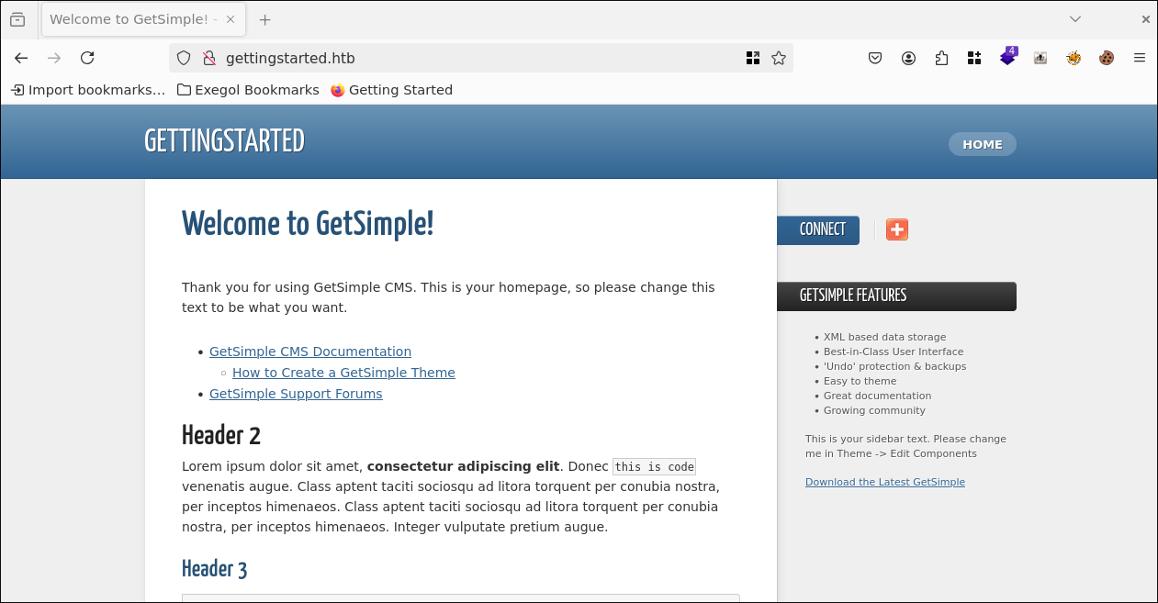Click the orange Hack-Tools extension icon

pyautogui.click(x=1073, y=57)
